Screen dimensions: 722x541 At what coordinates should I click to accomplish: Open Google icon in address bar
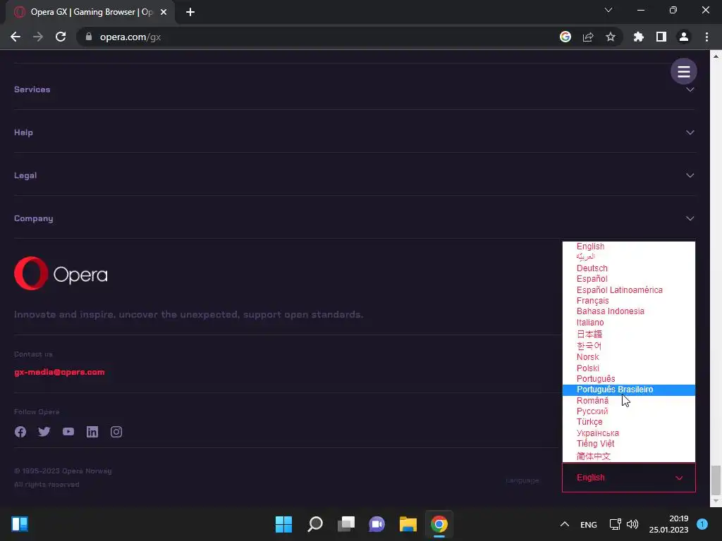pos(565,37)
